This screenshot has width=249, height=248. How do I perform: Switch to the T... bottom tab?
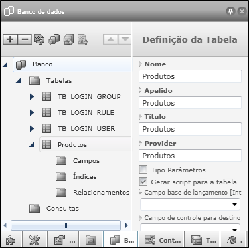pos(203,240)
